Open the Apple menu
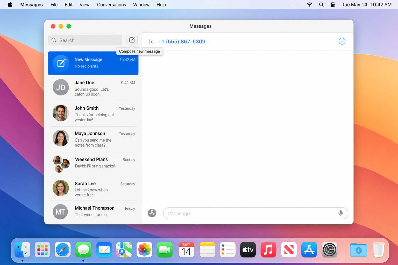The width and height of the screenshot is (398, 265). point(10,4)
